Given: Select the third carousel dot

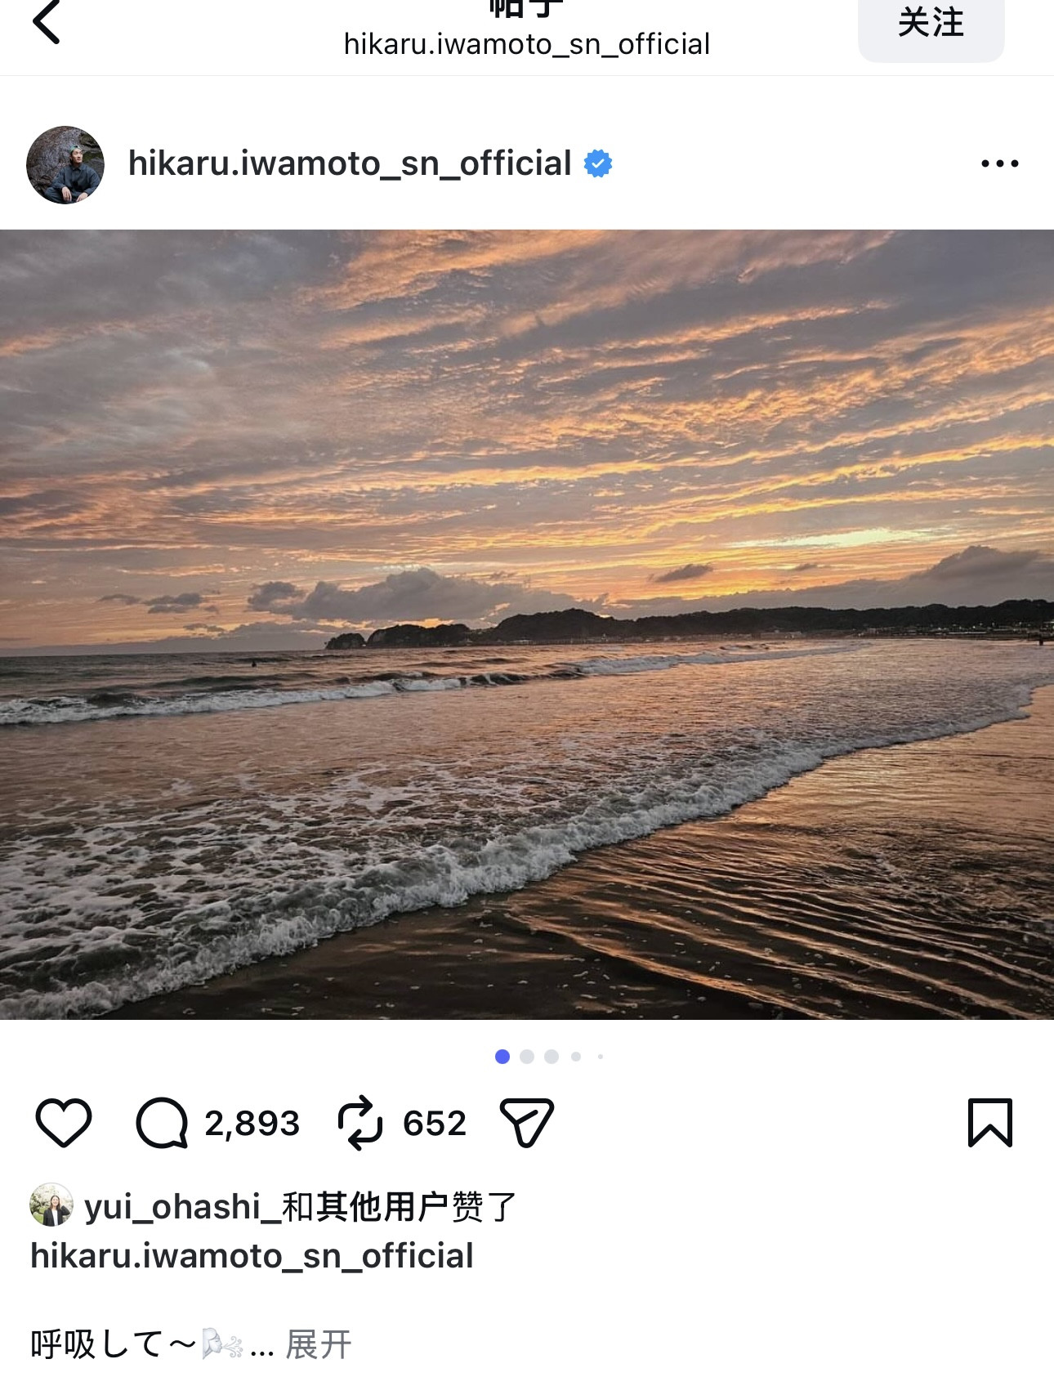Looking at the screenshot, I should (552, 1057).
